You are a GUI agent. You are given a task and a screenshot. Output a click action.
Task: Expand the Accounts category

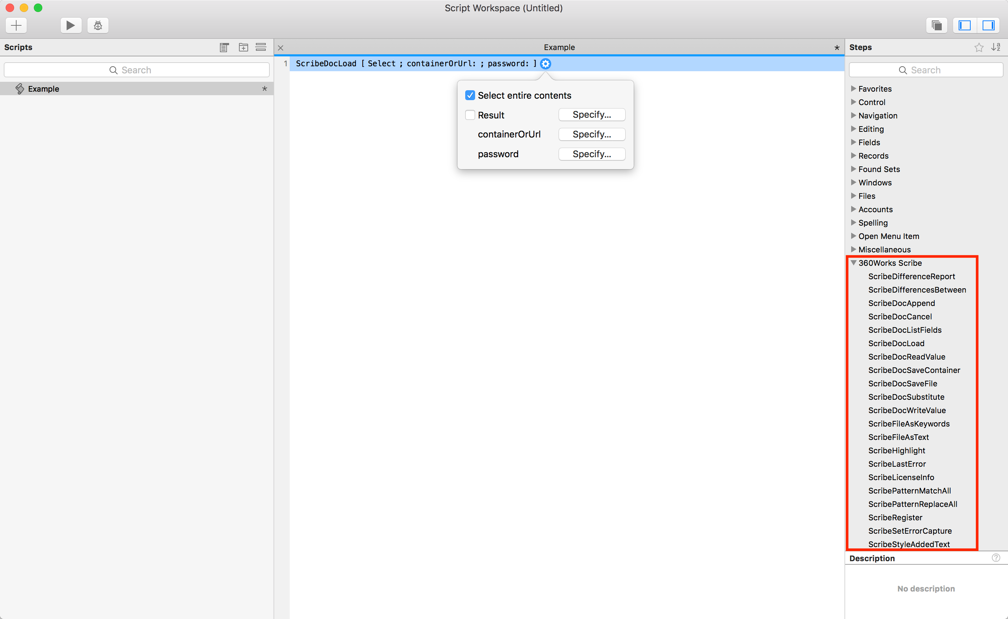pos(854,209)
